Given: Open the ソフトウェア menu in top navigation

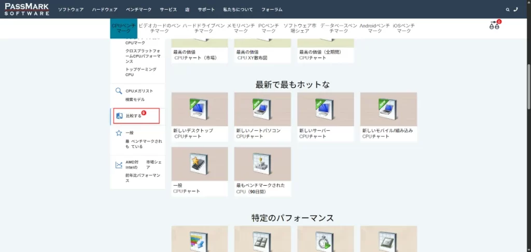Looking at the screenshot, I should click(x=71, y=10).
